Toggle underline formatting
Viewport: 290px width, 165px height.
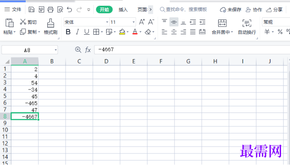click(x=87, y=32)
